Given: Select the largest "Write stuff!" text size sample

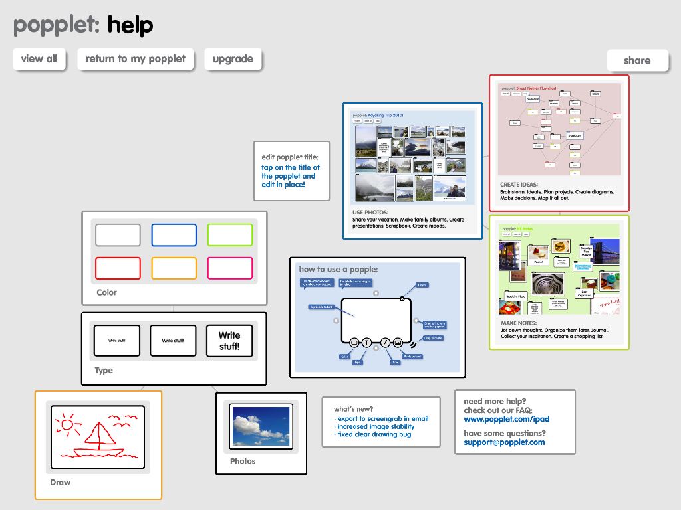Looking at the screenshot, I should click(229, 341).
